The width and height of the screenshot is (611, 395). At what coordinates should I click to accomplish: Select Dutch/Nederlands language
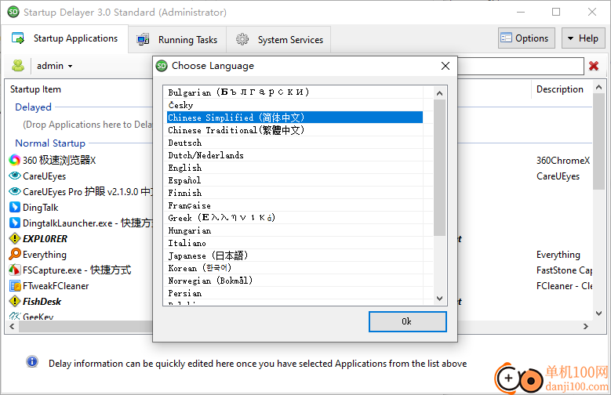(x=295, y=155)
